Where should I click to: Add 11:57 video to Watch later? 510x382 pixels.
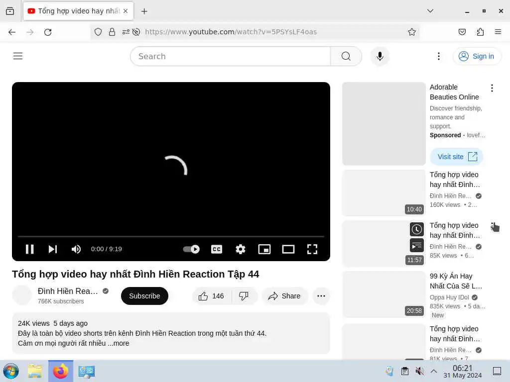(x=417, y=229)
